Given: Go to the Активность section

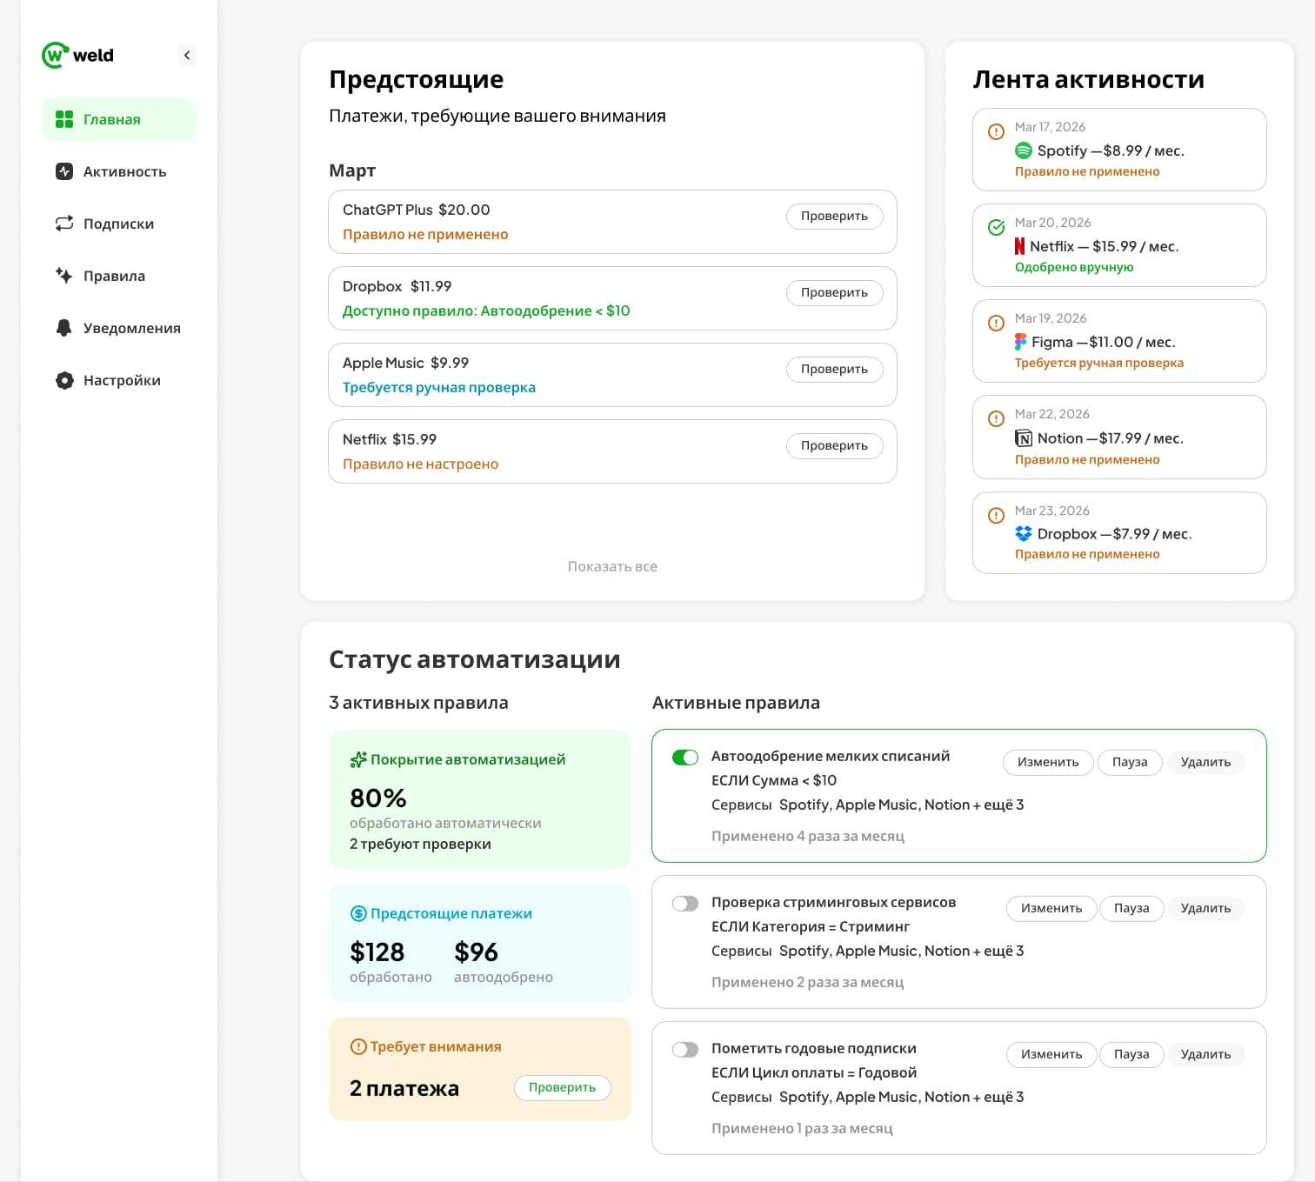Looking at the screenshot, I should coord(119,171).
